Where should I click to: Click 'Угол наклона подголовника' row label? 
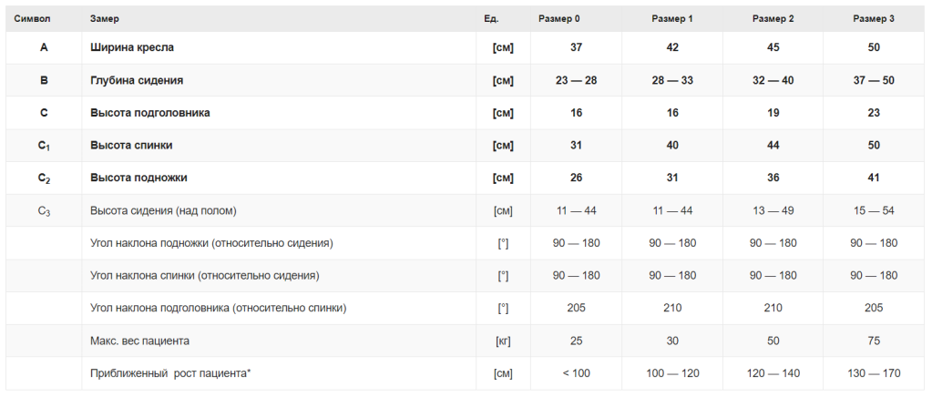click(218, 308)
